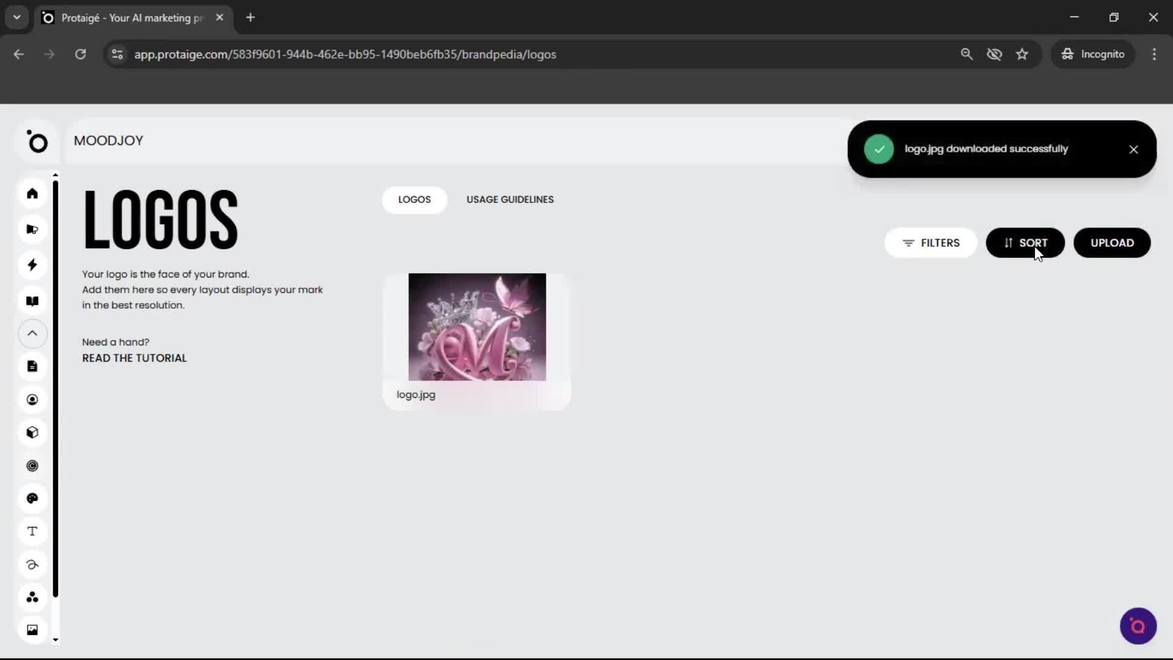Switch to the USAGE GUIDELINES tab
1173x660 pixels.
[510, 199]
